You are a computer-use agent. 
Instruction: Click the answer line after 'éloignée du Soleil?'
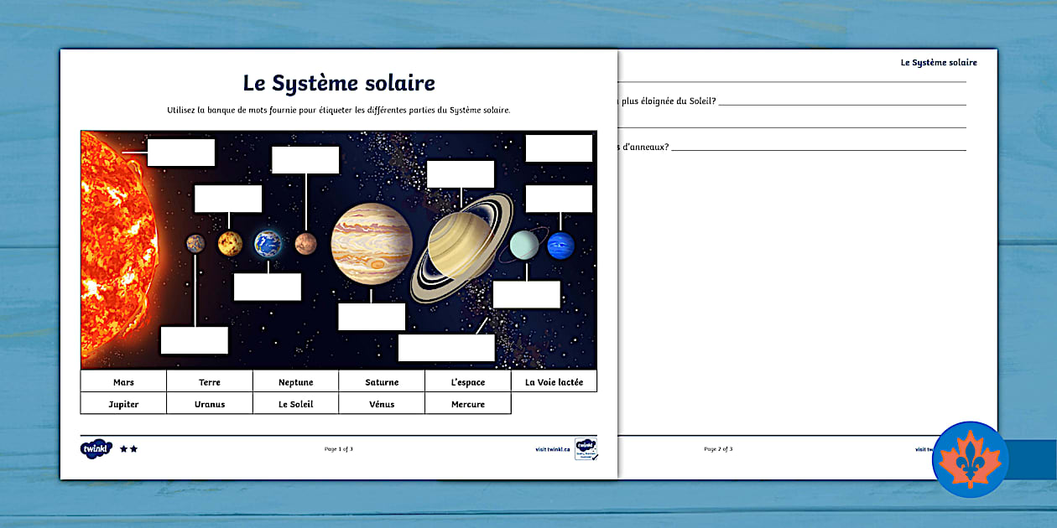click(841, 102)
